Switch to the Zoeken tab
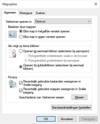Screen dimensions: 100x124 click(40, 13)
